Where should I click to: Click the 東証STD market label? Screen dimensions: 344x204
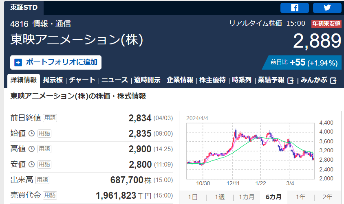24,7
